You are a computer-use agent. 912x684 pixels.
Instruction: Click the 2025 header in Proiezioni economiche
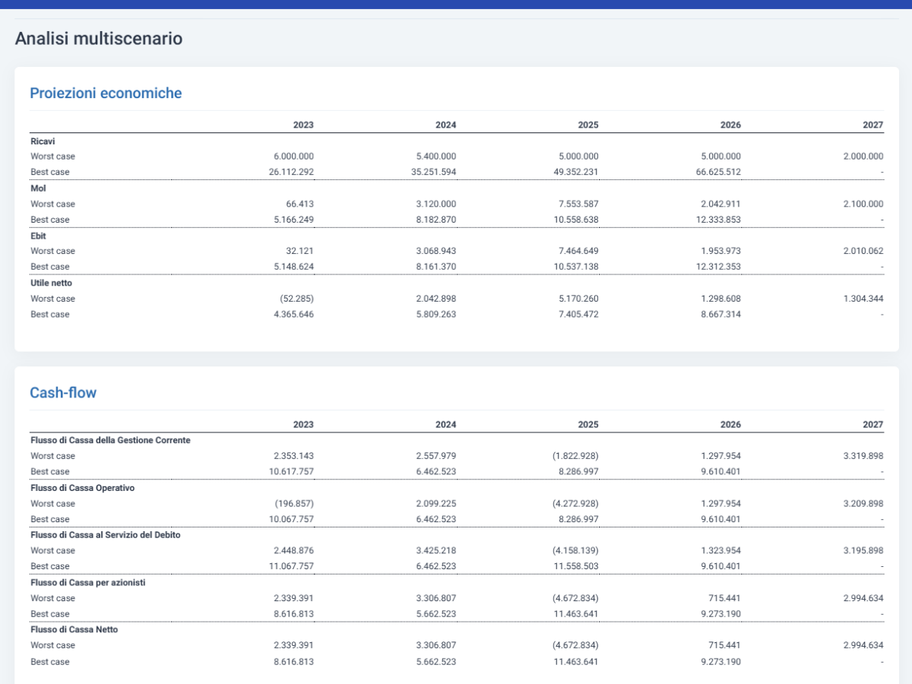[588, 125]
